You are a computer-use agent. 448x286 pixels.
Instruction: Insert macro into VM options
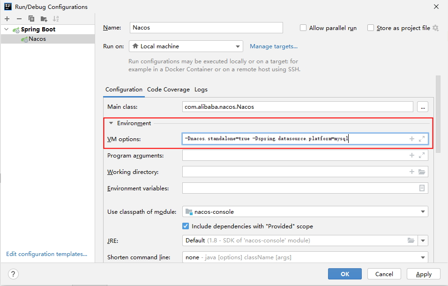point(412,139)
